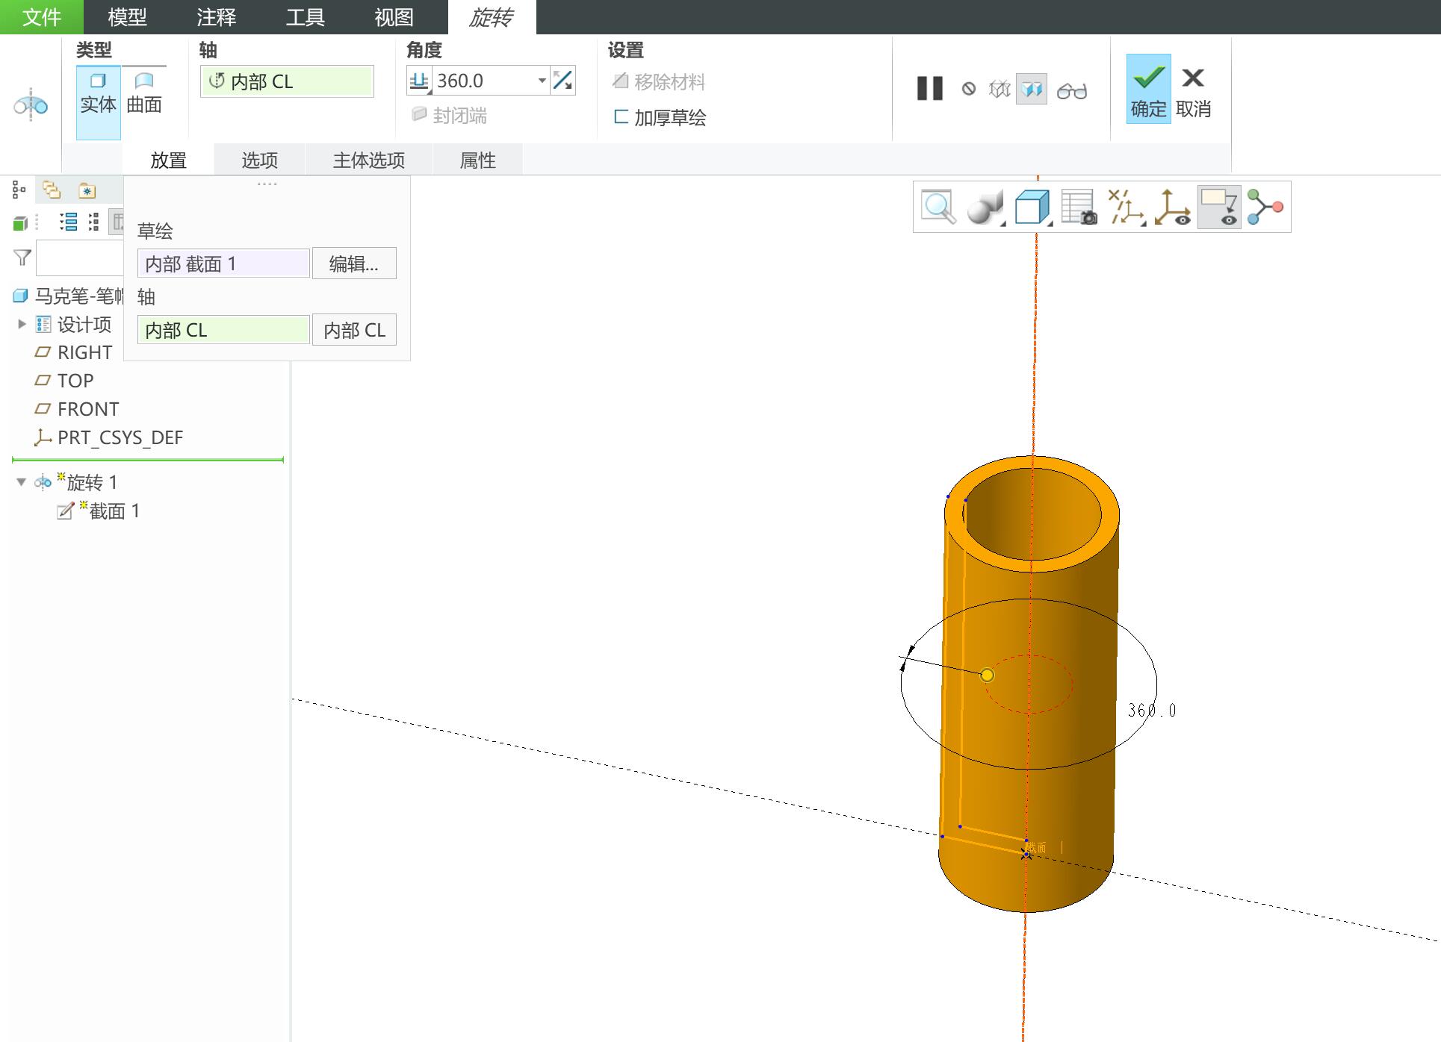Pause the revolve feature preview
Screen dimensions: 1441x1042
coord(929,89)
